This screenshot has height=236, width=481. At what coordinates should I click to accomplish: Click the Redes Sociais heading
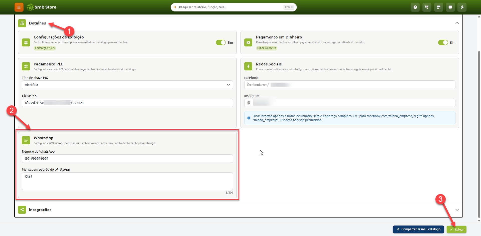[269, 64]
